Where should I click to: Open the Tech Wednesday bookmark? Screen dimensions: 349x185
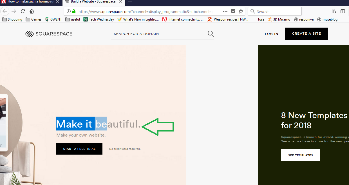(x=99, y=19)
